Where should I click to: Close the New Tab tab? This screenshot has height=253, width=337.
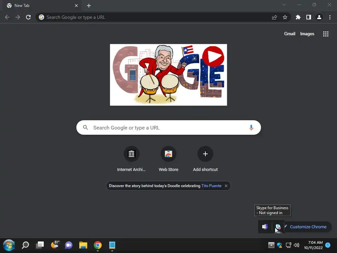76,6
